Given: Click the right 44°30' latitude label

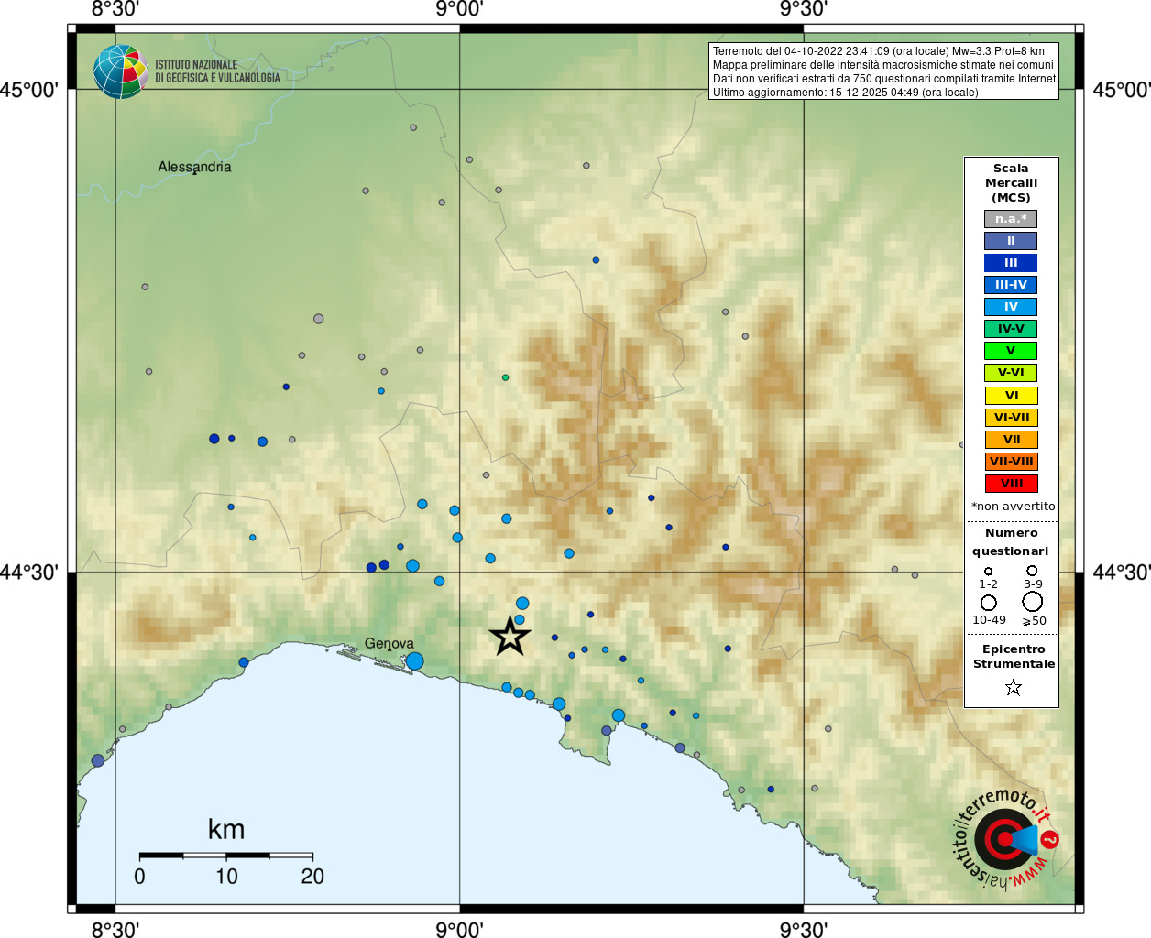Looking at the screenshot, I should tap(1122, 573).
